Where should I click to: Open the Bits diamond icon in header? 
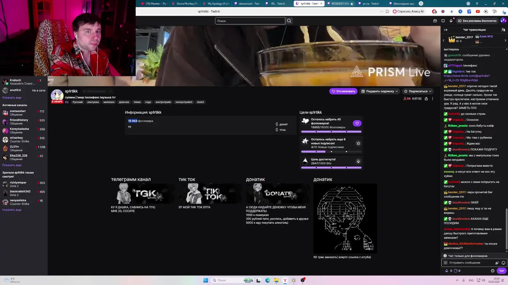click(451, 21)
